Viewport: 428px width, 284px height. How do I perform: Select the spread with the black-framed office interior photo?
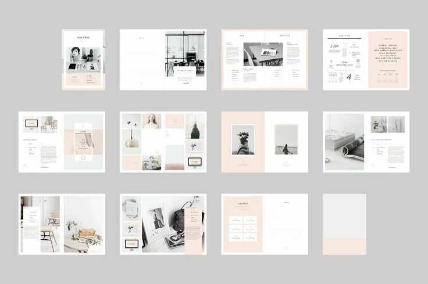tap(163, 60)
